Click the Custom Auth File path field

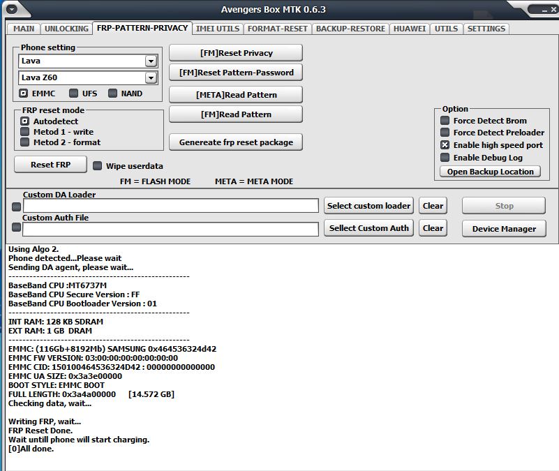coord(170,229)
